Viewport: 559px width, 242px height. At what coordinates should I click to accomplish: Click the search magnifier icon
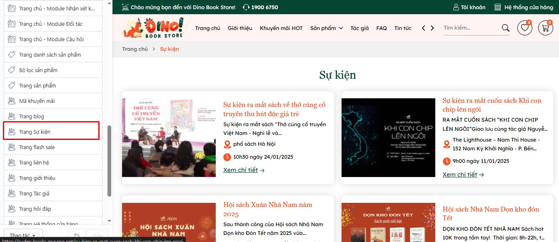tap(506, 28)
